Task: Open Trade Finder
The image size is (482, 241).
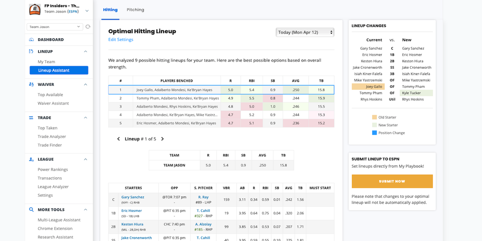Action: 50,145
